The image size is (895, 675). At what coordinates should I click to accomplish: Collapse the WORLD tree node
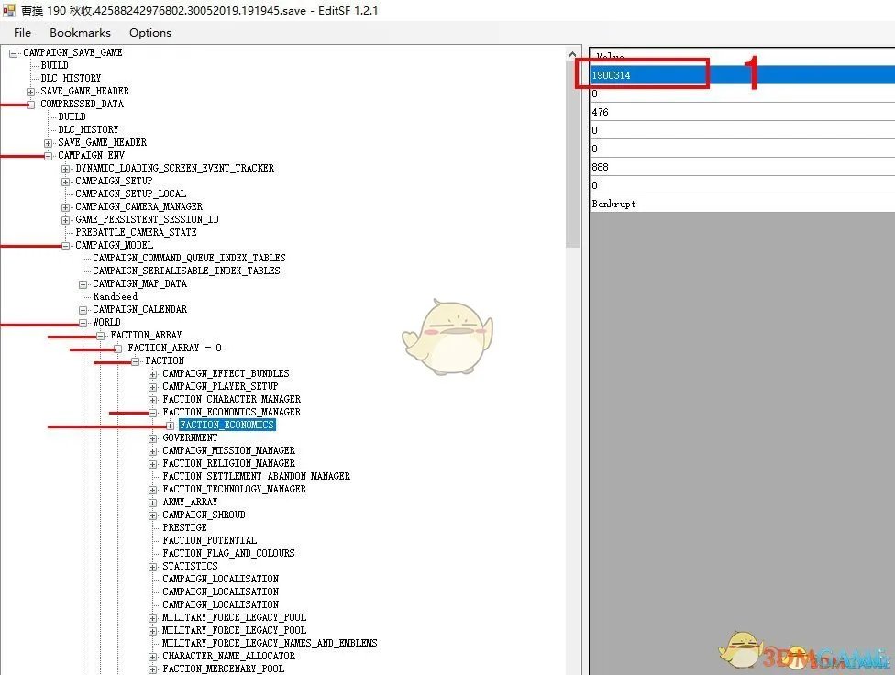point(83,323)
